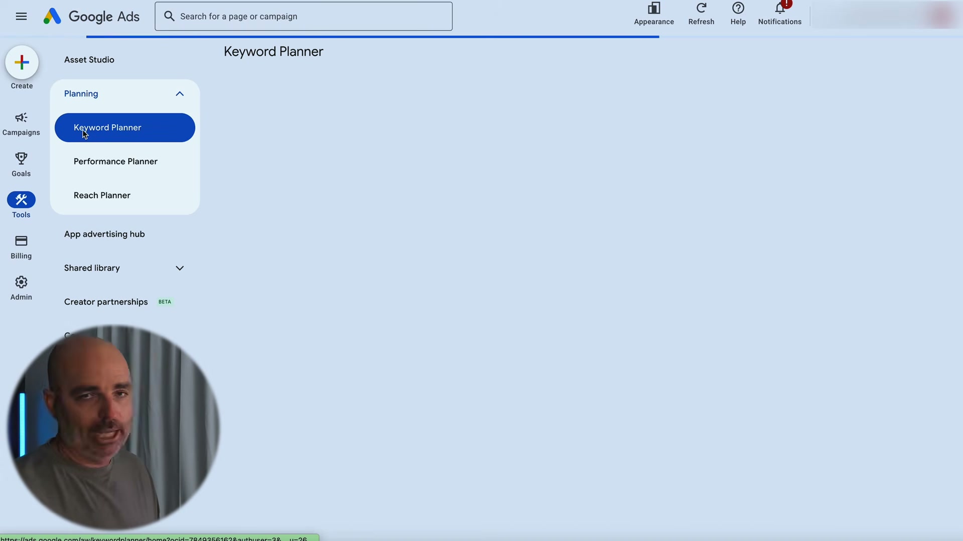Open Performance Planner
This screenshot has height=541, width=963.
tap(115, 161)
